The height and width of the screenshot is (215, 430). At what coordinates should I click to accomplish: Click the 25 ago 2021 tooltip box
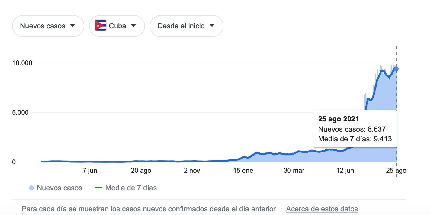[x=355, y=129]
